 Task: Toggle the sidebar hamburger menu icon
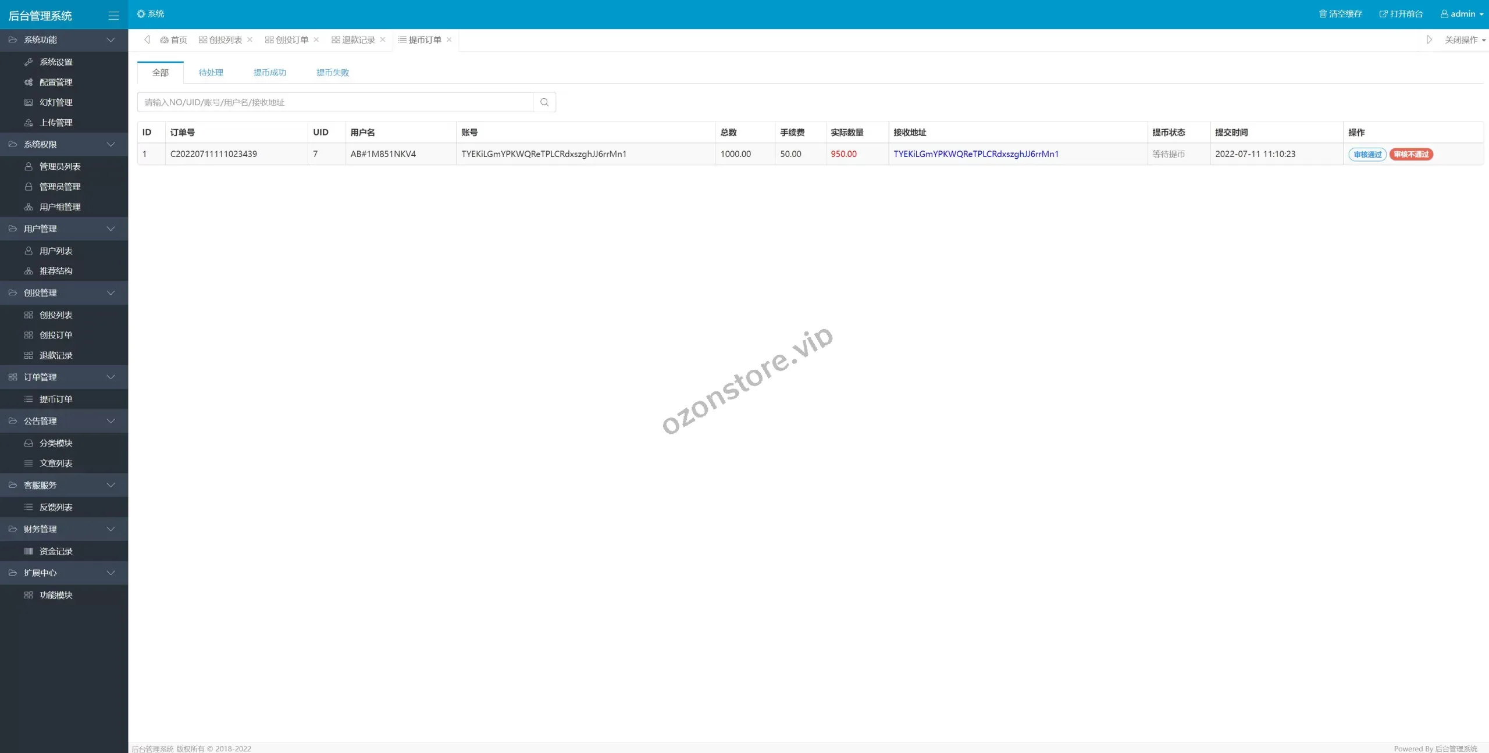pos(113,16)
